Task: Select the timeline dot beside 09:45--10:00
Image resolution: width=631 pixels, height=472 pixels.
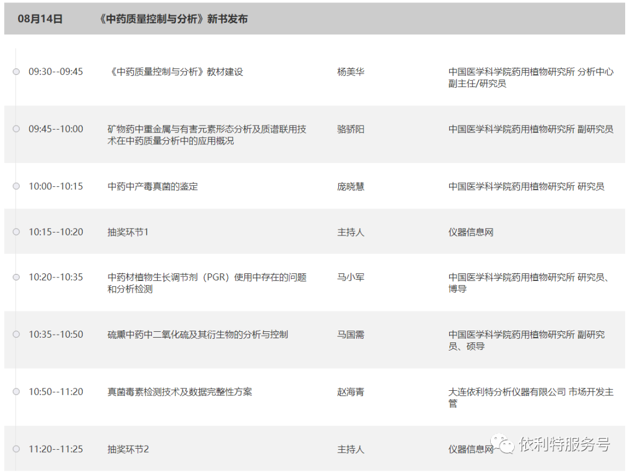Action: 16,129
